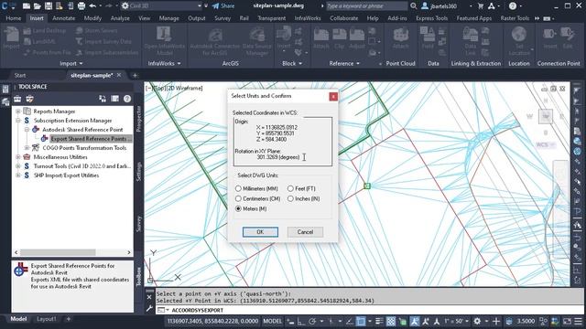Viewport: 586px width, 329px height.
Task: Select Feet (FT) radio button
Action: 290,189
